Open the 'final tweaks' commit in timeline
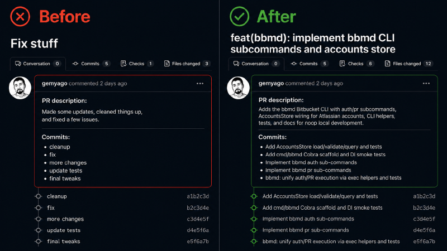The image size is (447, 251). [x=64, y=242]
